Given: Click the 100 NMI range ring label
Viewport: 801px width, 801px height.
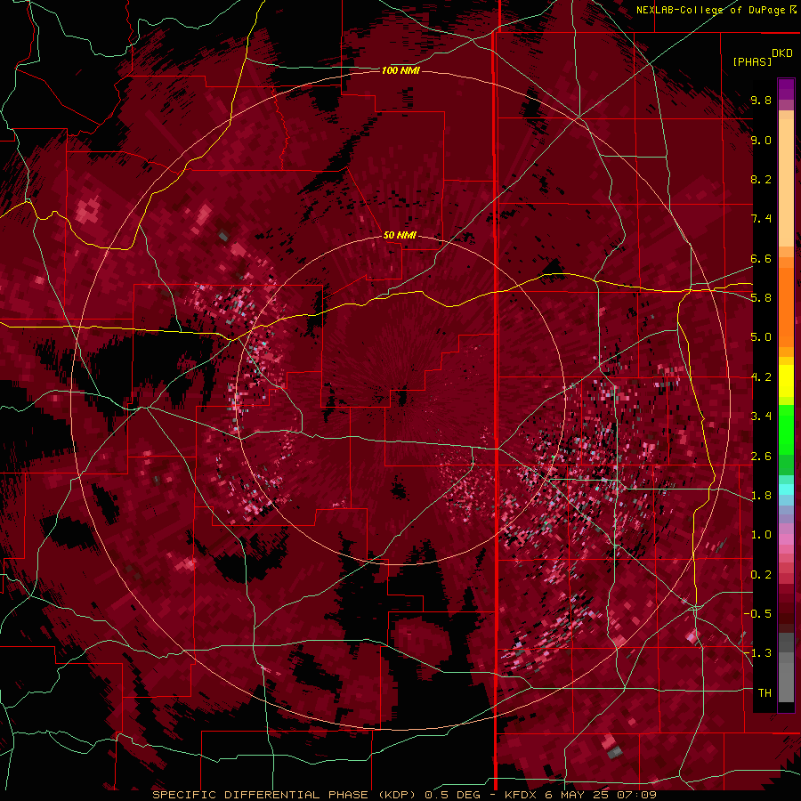Looking at the screenshot, I should (400, 70).
